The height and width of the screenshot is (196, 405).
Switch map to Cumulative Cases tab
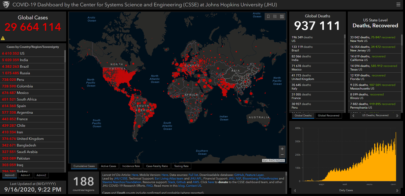point(84,166)
